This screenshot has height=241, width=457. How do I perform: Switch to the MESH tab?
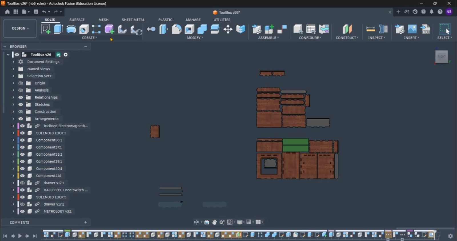(x=103, y=20)
